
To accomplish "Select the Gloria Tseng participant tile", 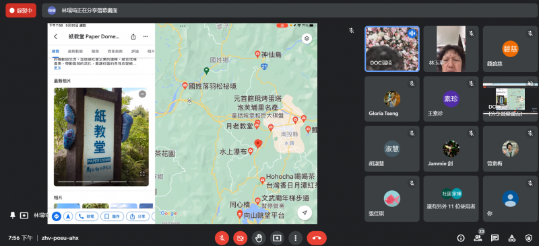I will click(x=392, y=99).
